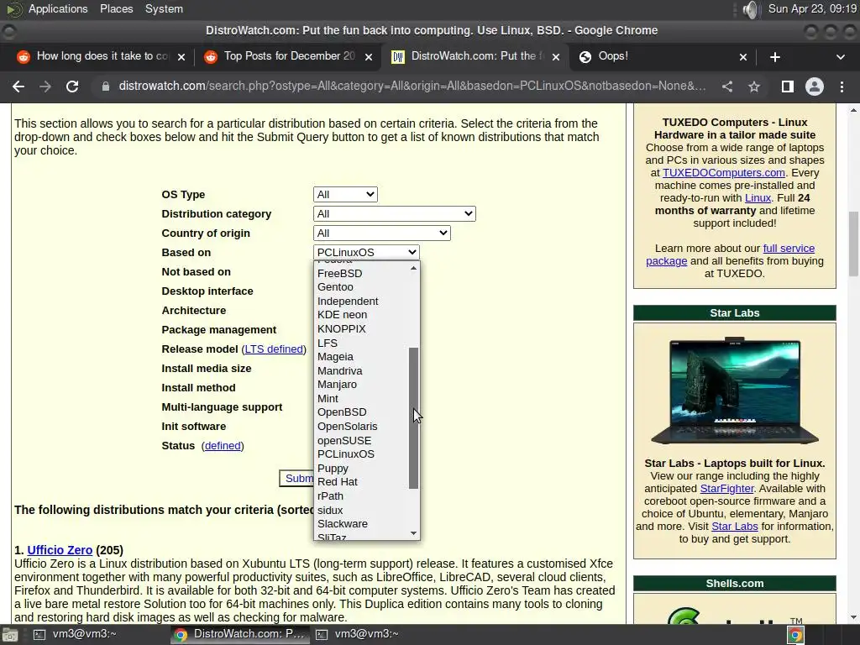Share this page via share icon
The width and height of the screenshot is (860, 645).
727,87
